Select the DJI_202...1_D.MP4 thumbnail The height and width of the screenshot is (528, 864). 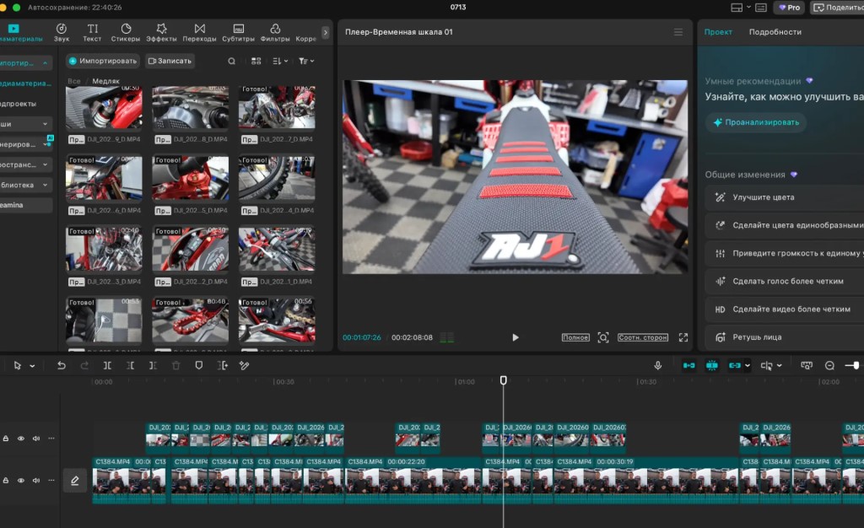pos(277,249)
